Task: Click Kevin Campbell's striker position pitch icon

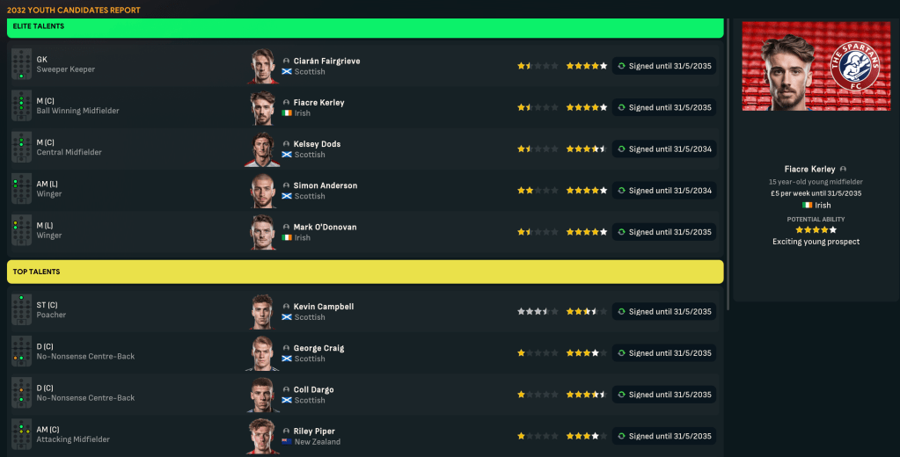Action: click(21, 310)
